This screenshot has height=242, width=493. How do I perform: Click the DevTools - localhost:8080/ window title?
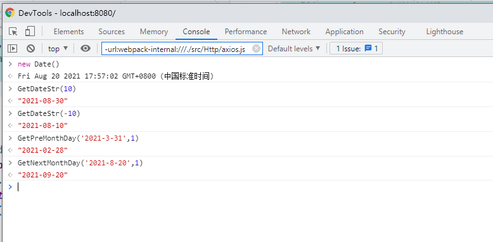pyautogui.click(x=67, y=13)
